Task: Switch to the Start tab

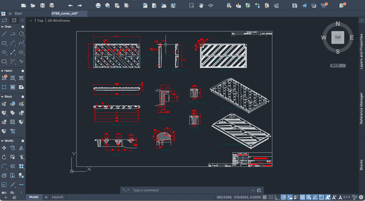Action: [x=18, y=14]
